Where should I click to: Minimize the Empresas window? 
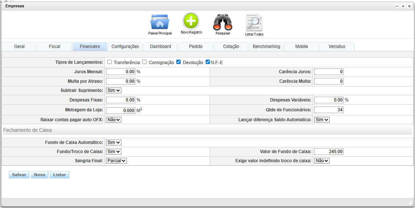397,6
